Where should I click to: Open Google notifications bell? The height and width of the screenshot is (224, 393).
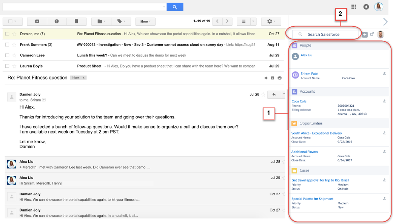click(x=366, y=7)
